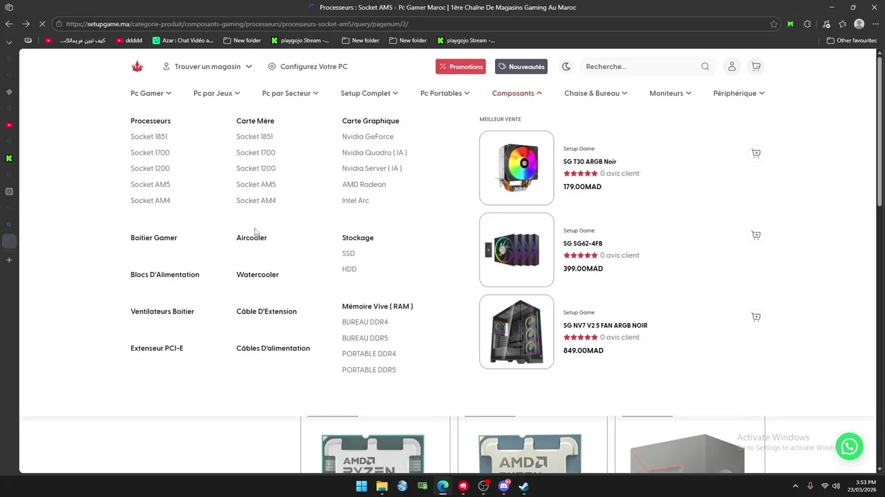This screenshot has height=497, width=885.
Task: Open Processeurs Socket AM5 link
Action: pos(150,184)
